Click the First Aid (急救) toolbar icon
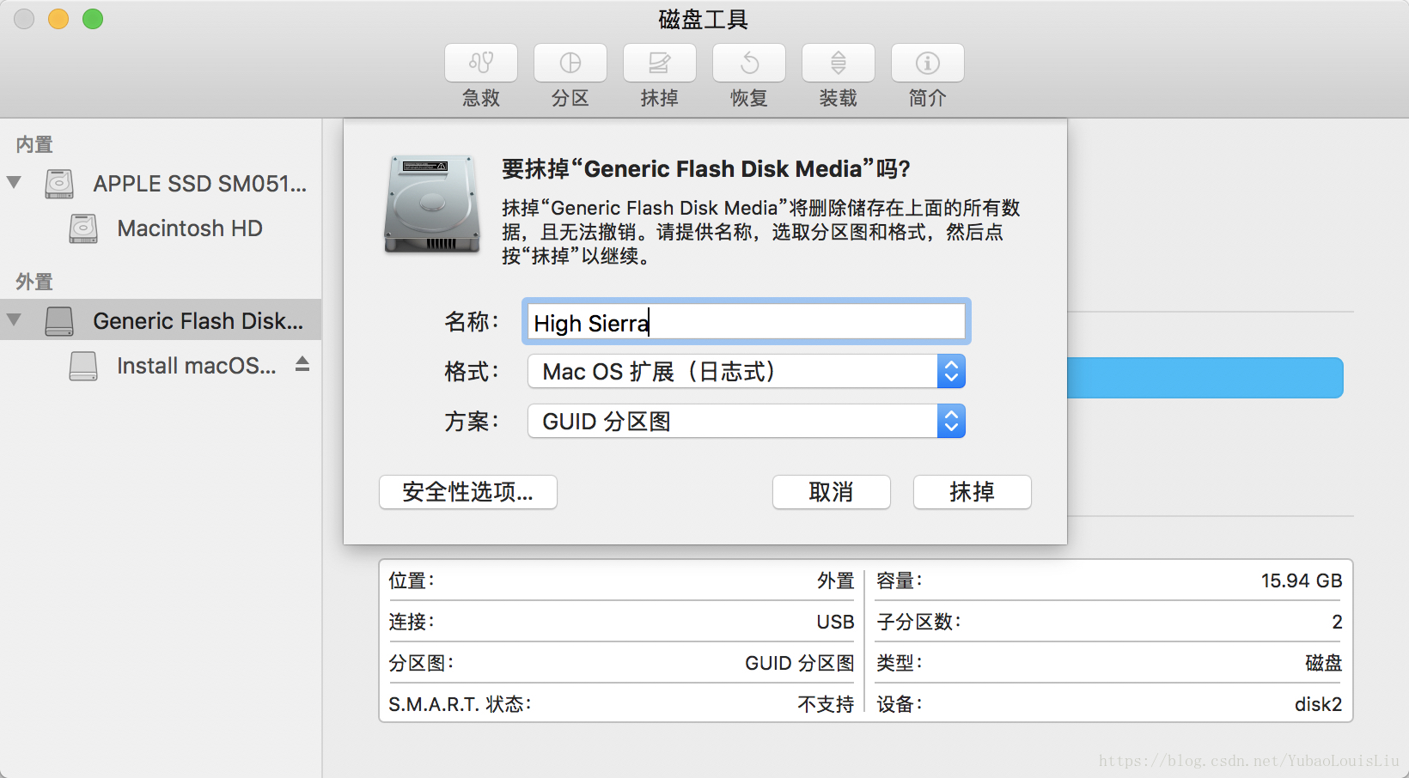The image size is (1409, 778). point(481,63)
